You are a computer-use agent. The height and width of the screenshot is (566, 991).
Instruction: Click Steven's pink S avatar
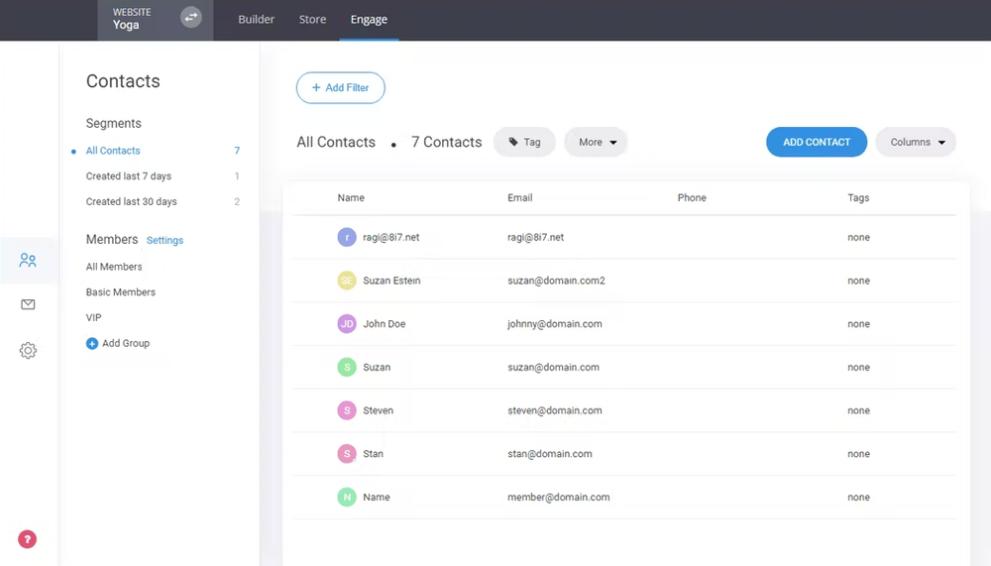pyautogui.click(x=347, y=410)
